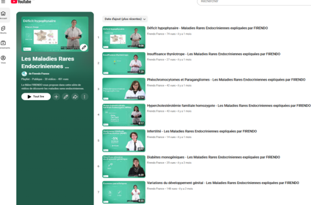Click the YouTube logo

pos(21,2)
